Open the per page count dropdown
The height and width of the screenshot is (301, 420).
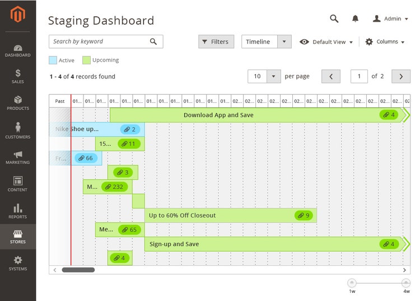coord(274,77)
